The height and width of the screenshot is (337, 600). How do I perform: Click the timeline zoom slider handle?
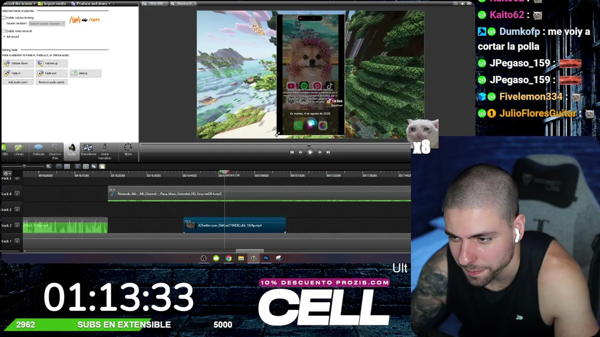coord(24,166)
